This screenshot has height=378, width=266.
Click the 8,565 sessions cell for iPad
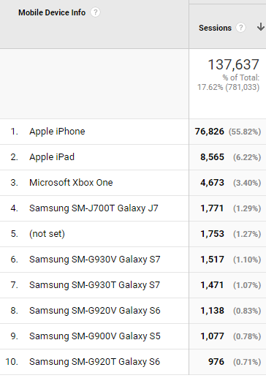click(x=212, y=157)
